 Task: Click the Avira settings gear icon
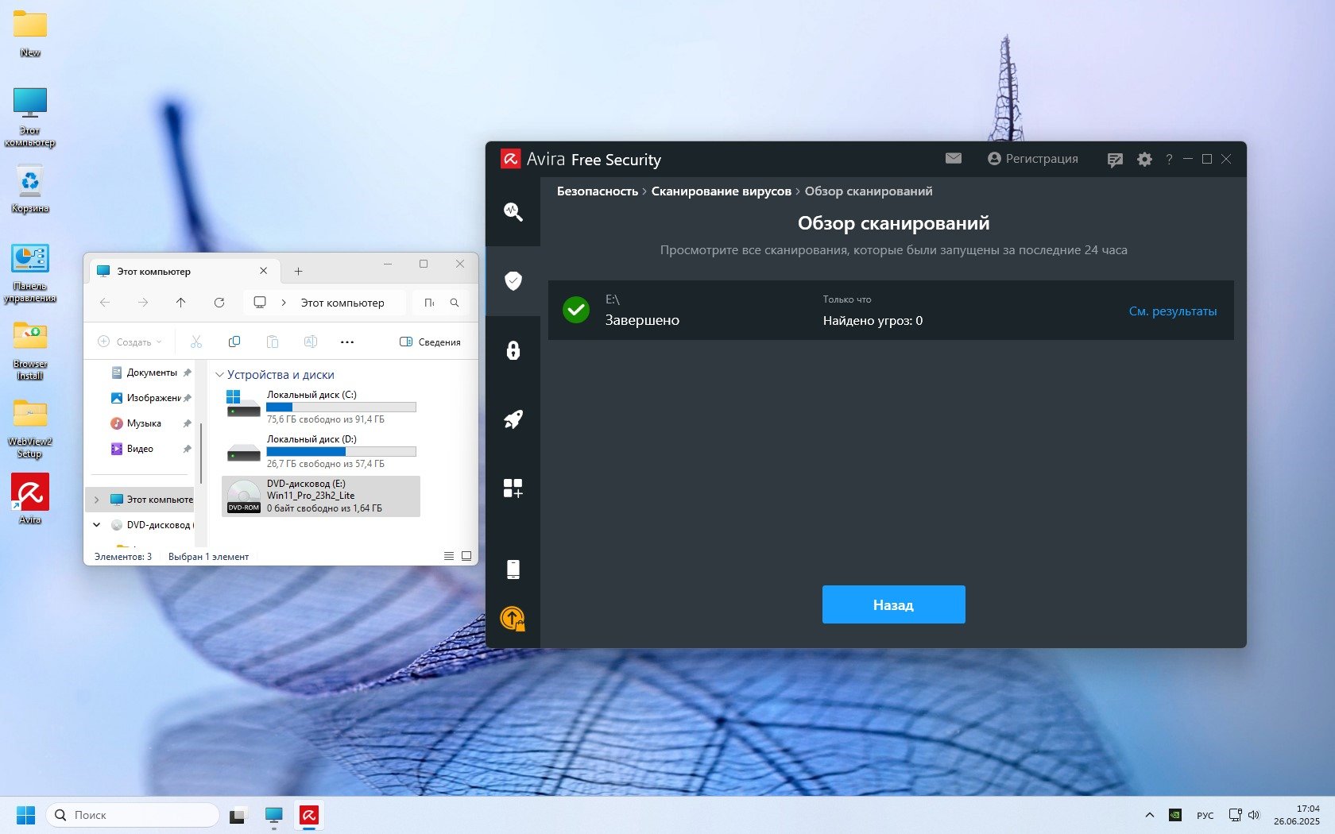1144,160
